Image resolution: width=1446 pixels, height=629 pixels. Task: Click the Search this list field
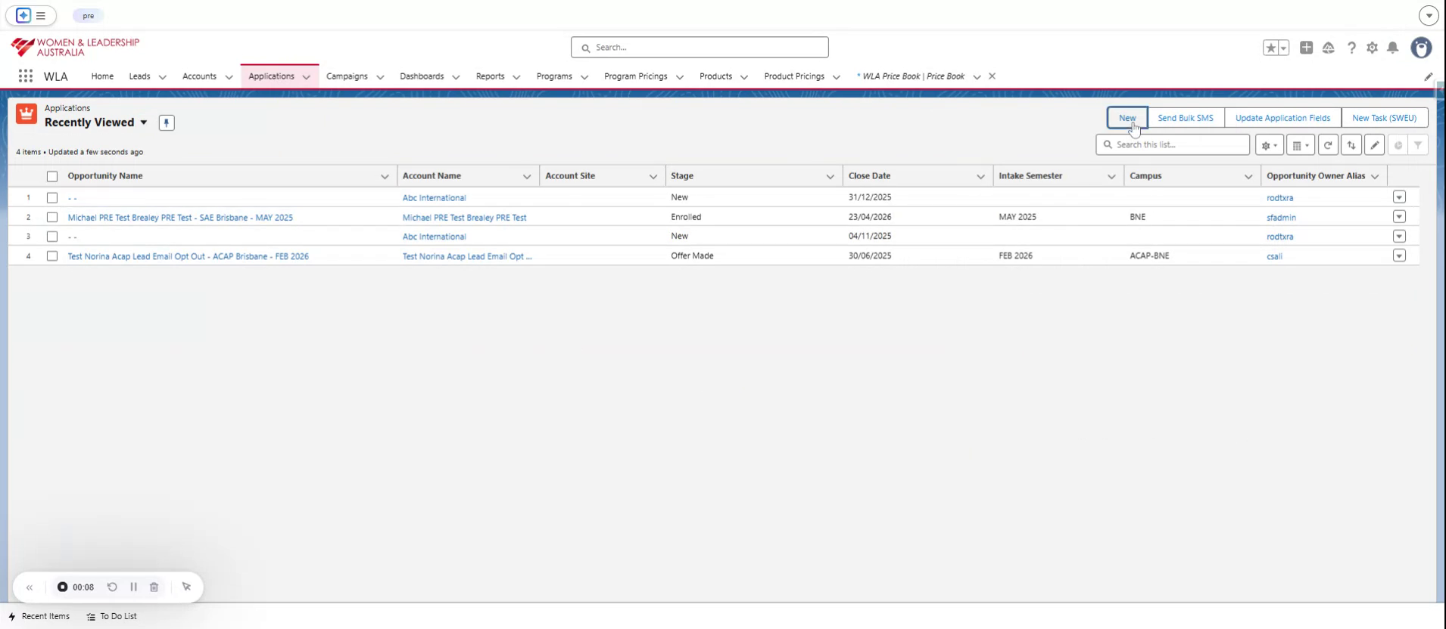[x=1173, y=144]
